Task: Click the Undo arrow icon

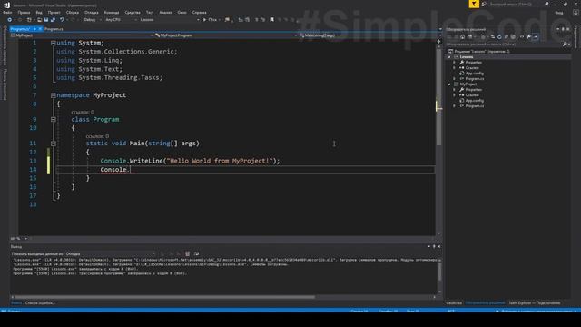Action: point(62,20)
